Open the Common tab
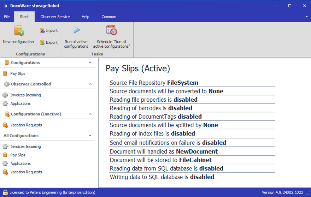 109,17
